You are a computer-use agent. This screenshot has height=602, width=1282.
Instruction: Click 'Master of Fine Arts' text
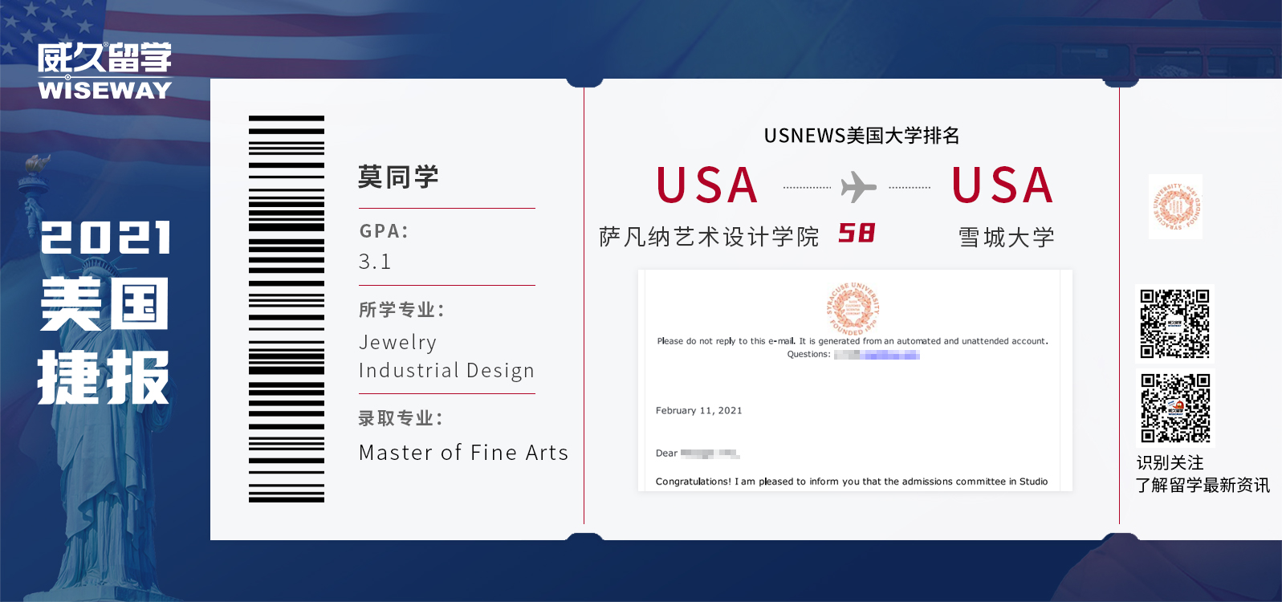coord(463,453)
